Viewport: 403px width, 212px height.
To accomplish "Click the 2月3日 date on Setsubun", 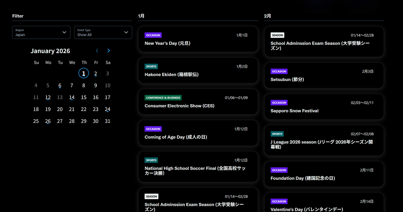I will click(x=368, y=71).
